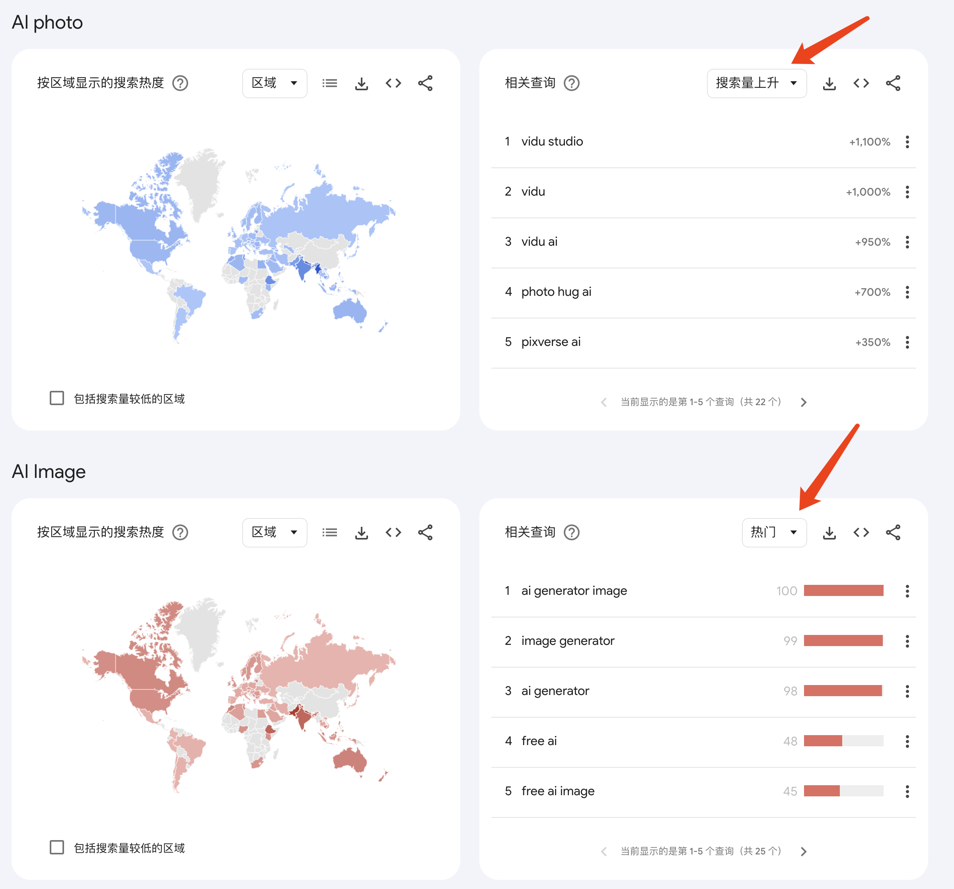Open embed code for AI photo related queries
This screenshot has width=954, height=889.
861,83
